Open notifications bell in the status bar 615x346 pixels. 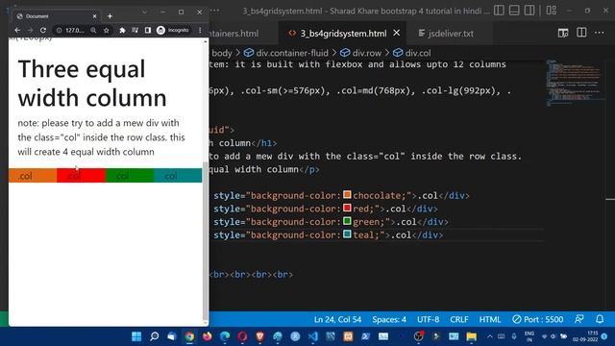600,319
